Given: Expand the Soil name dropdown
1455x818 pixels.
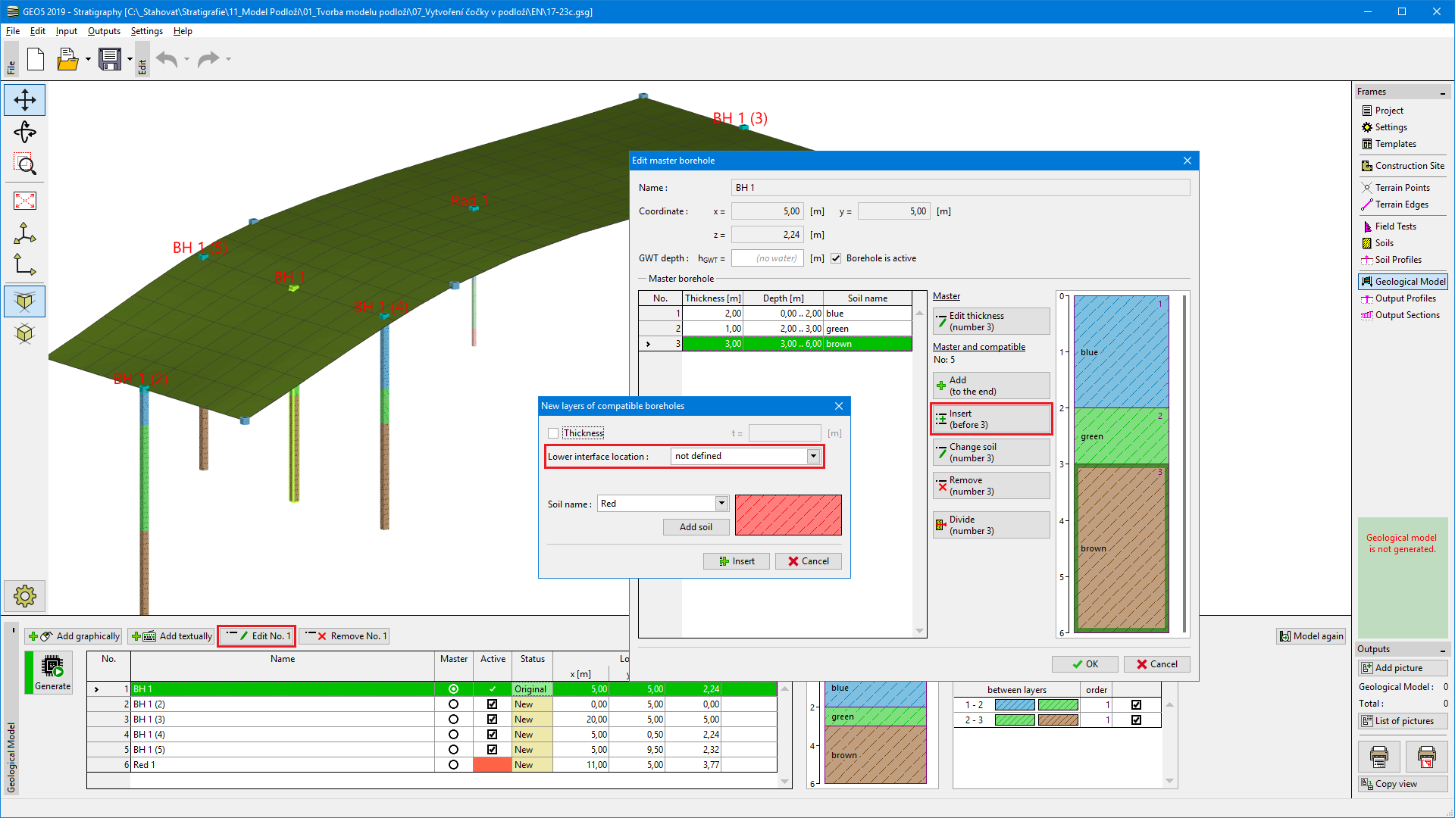Looking at the screenshot, I should click(721, 504).
